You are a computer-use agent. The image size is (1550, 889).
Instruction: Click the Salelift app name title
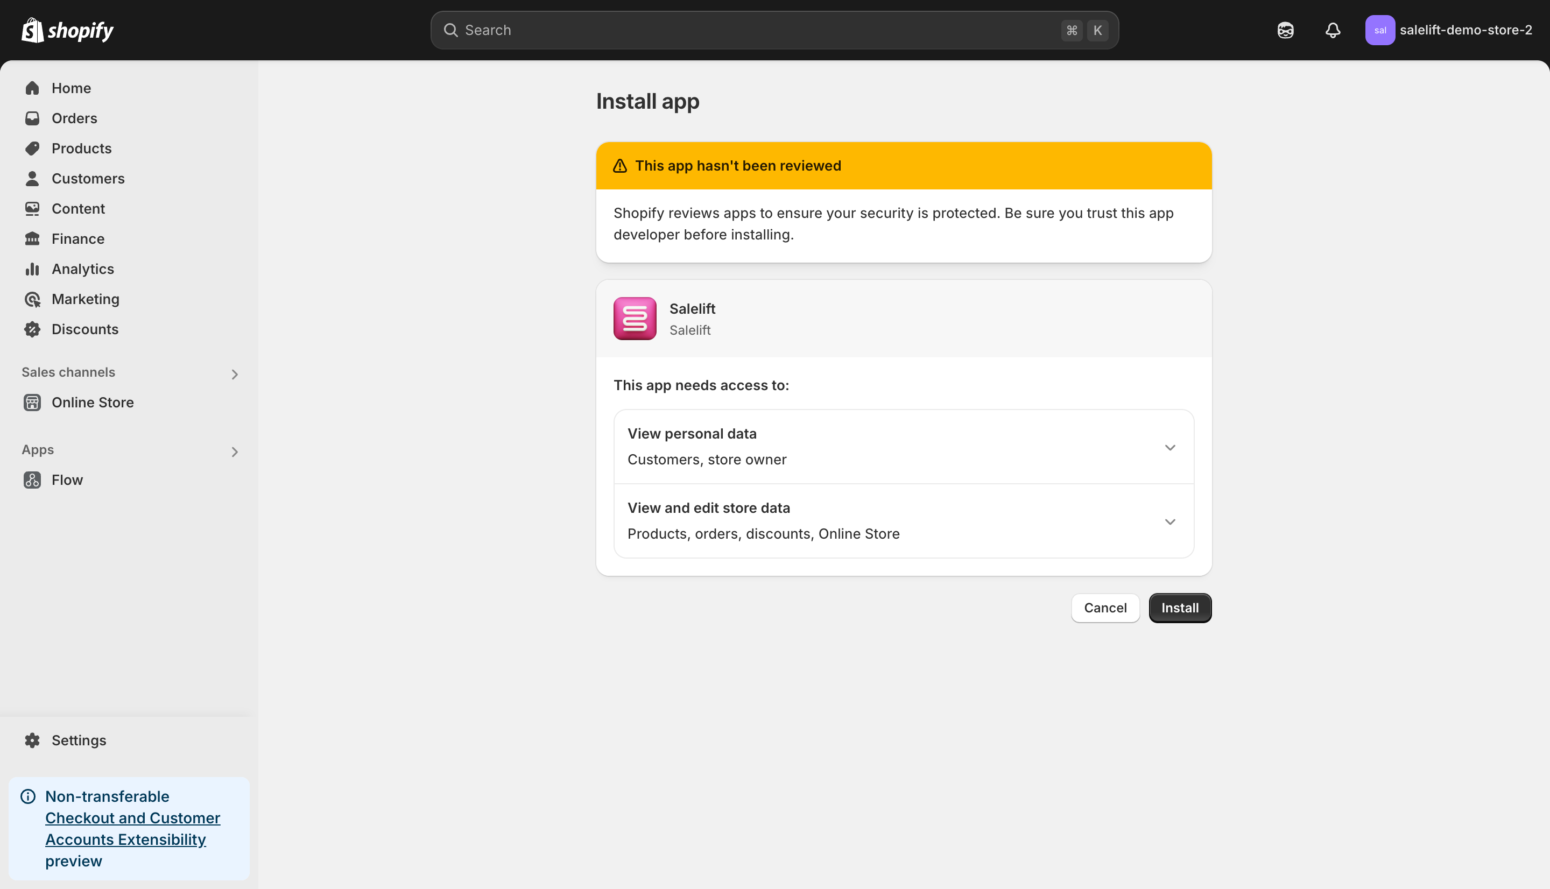(692, 308)
